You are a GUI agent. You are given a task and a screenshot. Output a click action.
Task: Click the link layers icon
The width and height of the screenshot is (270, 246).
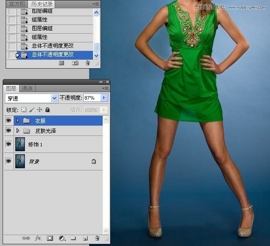tap(26, 238)
